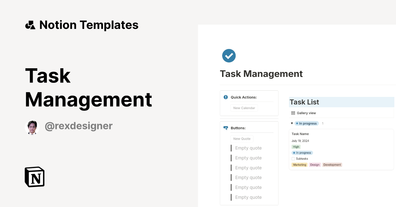Click the July 19, 2024 date field
The image size is (396, 207).
[301, 141]
